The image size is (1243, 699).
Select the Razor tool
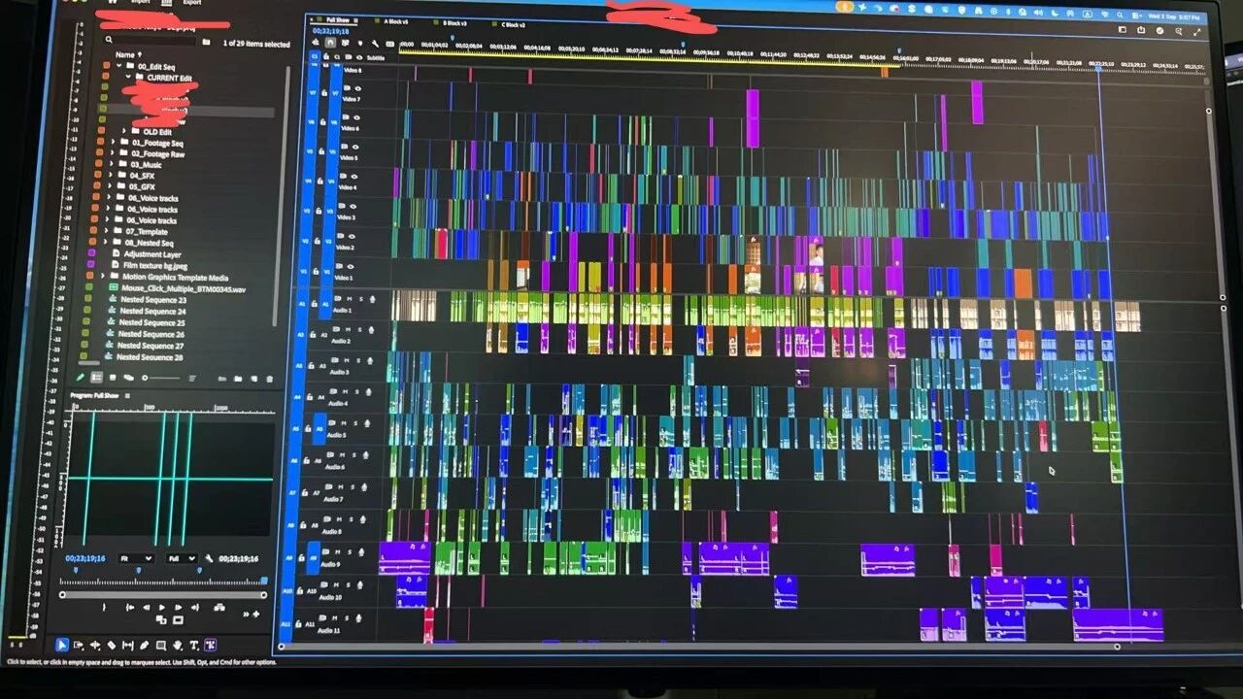click(112, 645)
